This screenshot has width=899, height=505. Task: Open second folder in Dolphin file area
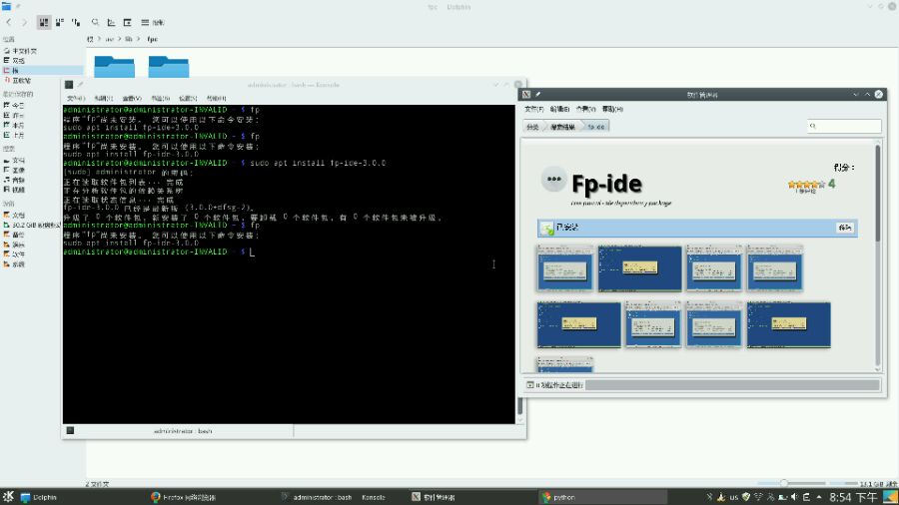[169, 66]
